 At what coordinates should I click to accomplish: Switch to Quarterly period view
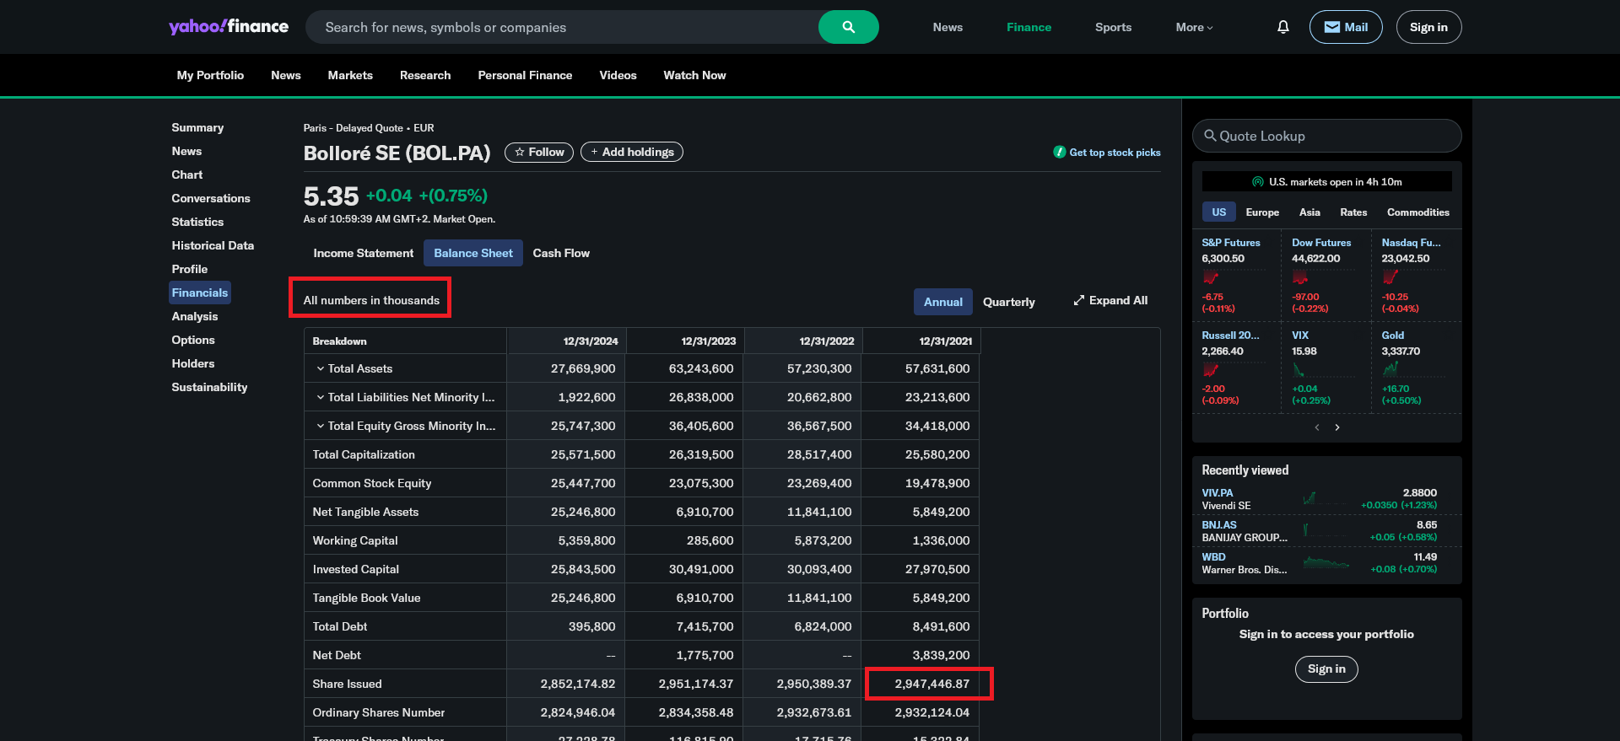pos(1009,302)
